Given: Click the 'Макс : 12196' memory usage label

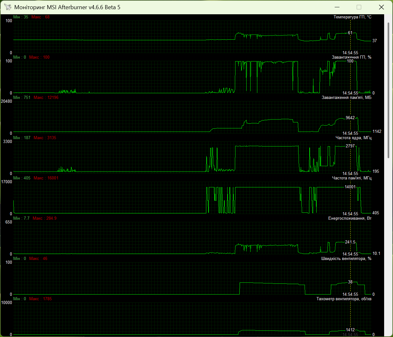Looking at the screenshot, I should 46,98.
